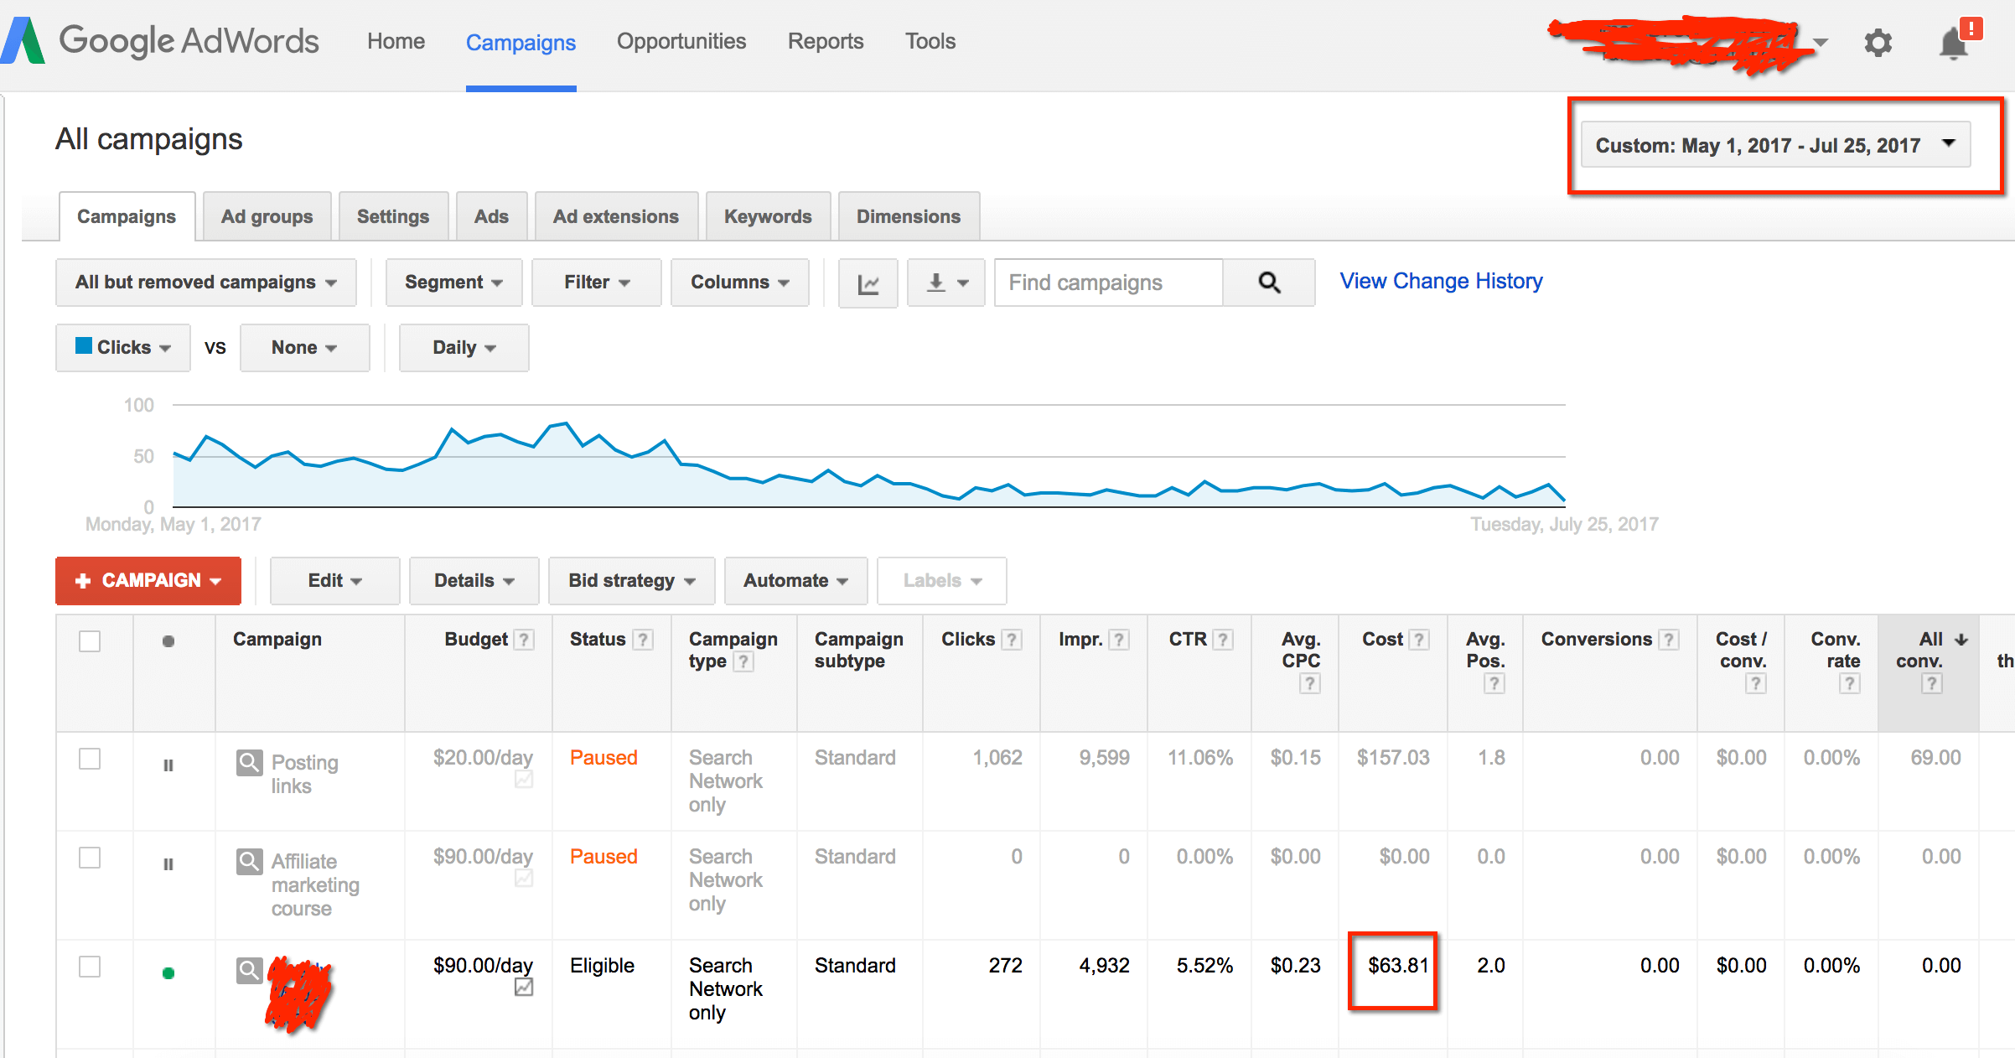This screenshot has width=2015, height=1058.
Task: Open the Posting links campaign
Action: click(x=304, y=774)
